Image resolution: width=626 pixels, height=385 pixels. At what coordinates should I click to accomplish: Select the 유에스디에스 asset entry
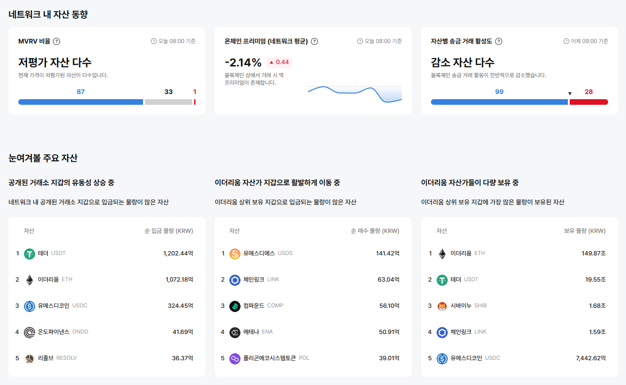259,253
